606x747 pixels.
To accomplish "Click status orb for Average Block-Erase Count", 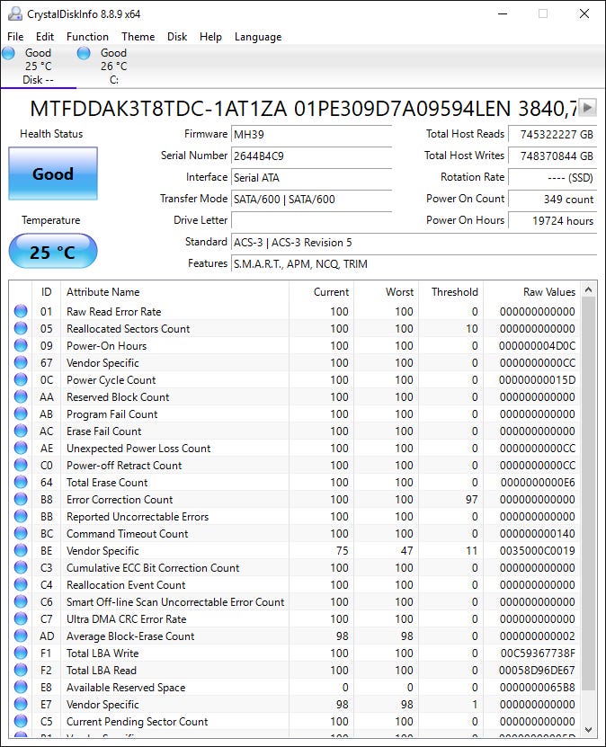I will [21, 636].
